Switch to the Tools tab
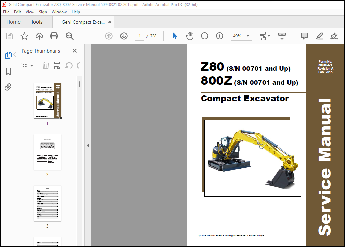This screenshot has width=345, height=247. click(37, 22)
